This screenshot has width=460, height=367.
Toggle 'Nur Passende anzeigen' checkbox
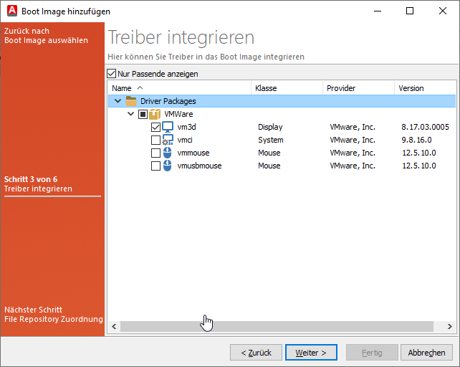(x=112, y=74)
